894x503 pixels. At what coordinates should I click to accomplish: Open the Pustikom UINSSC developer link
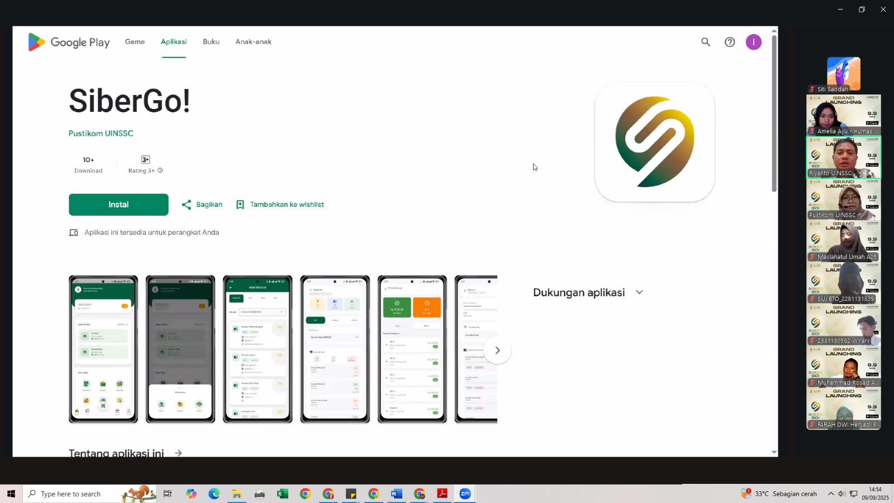tap(101, 134)
